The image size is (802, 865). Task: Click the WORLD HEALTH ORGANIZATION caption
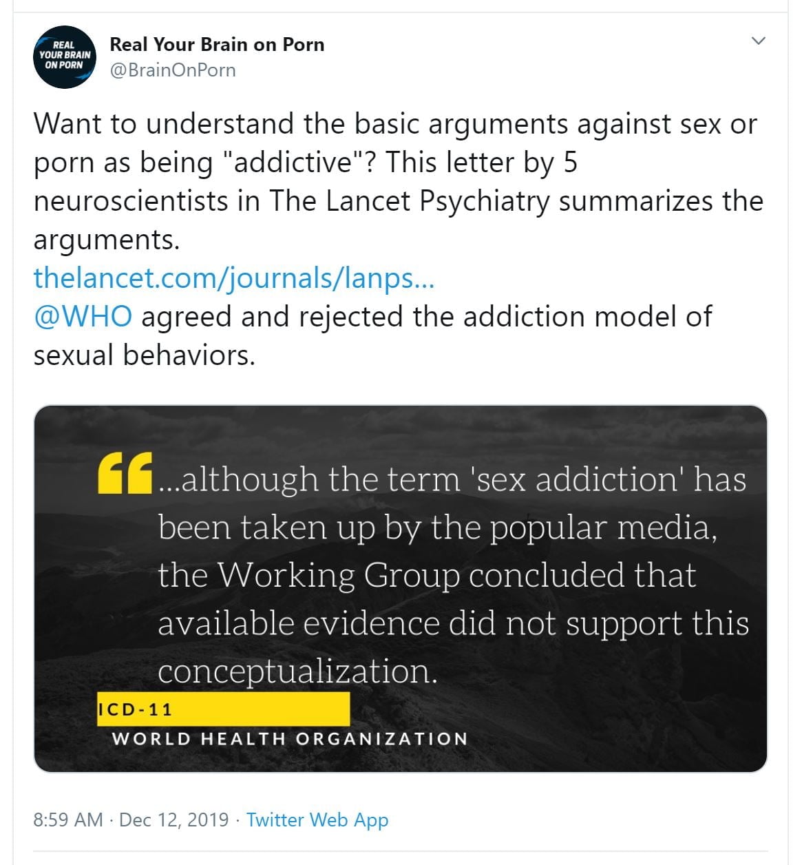coord(289,739)
